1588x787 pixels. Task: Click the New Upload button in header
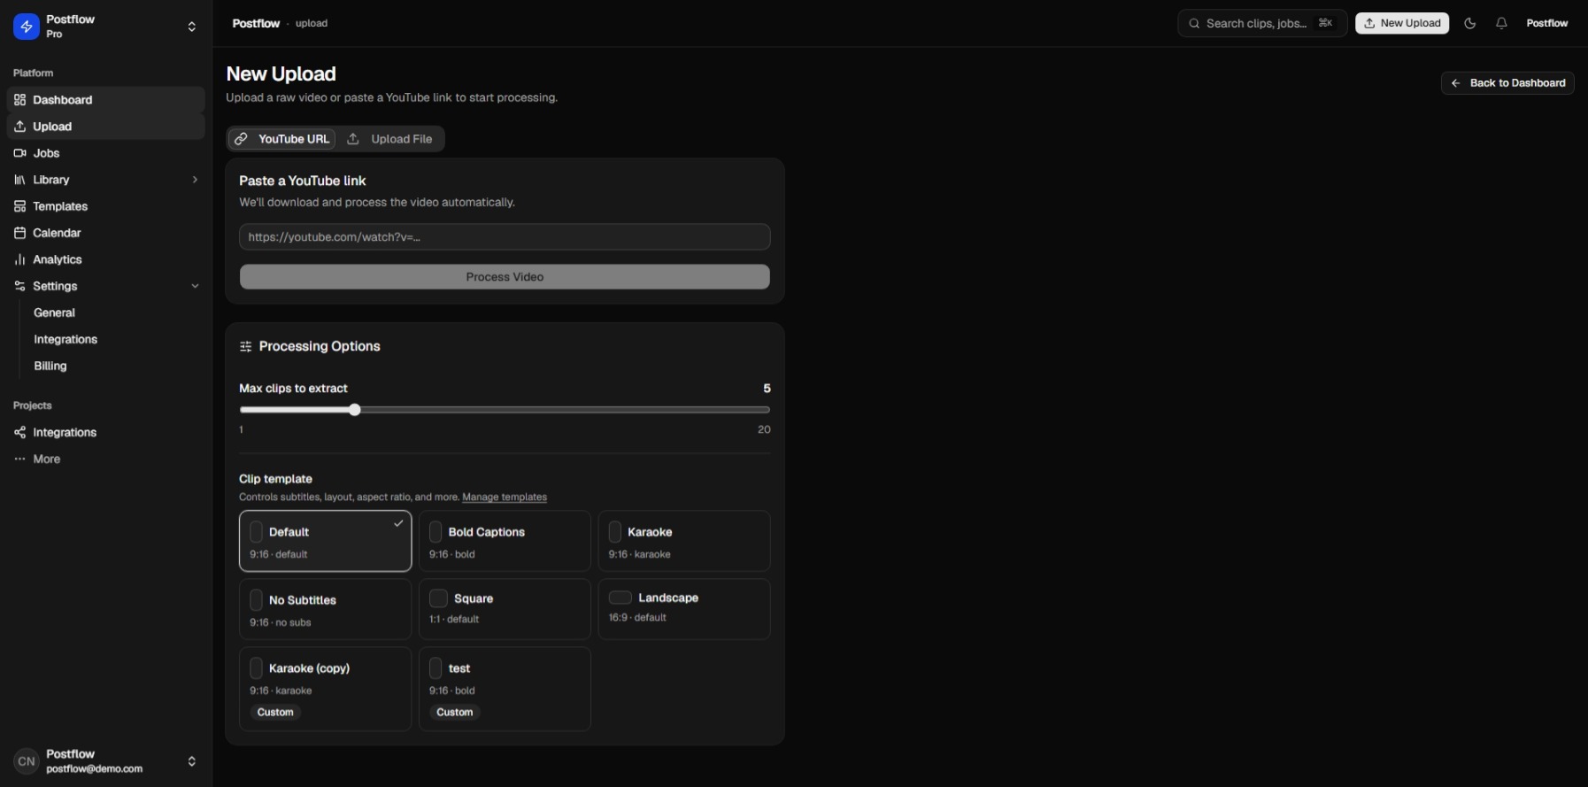coord(1402,23)
